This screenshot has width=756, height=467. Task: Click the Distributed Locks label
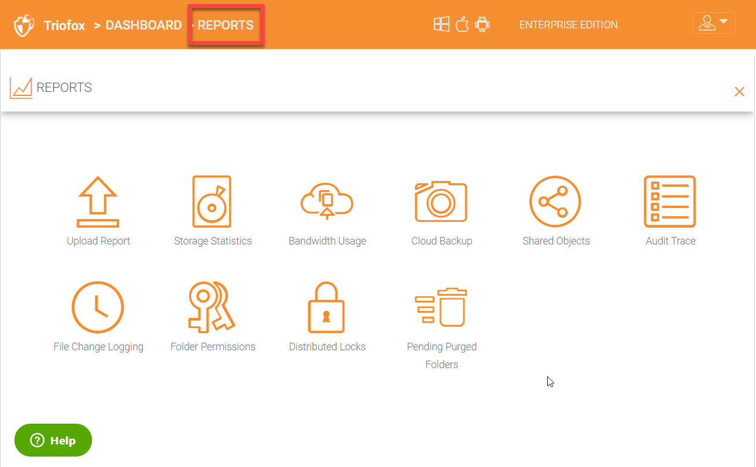(327, 347)
